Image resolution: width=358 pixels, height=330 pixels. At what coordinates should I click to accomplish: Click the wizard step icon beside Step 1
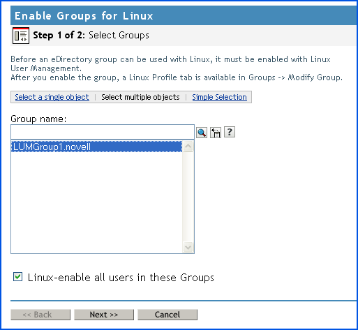(21, 36)
